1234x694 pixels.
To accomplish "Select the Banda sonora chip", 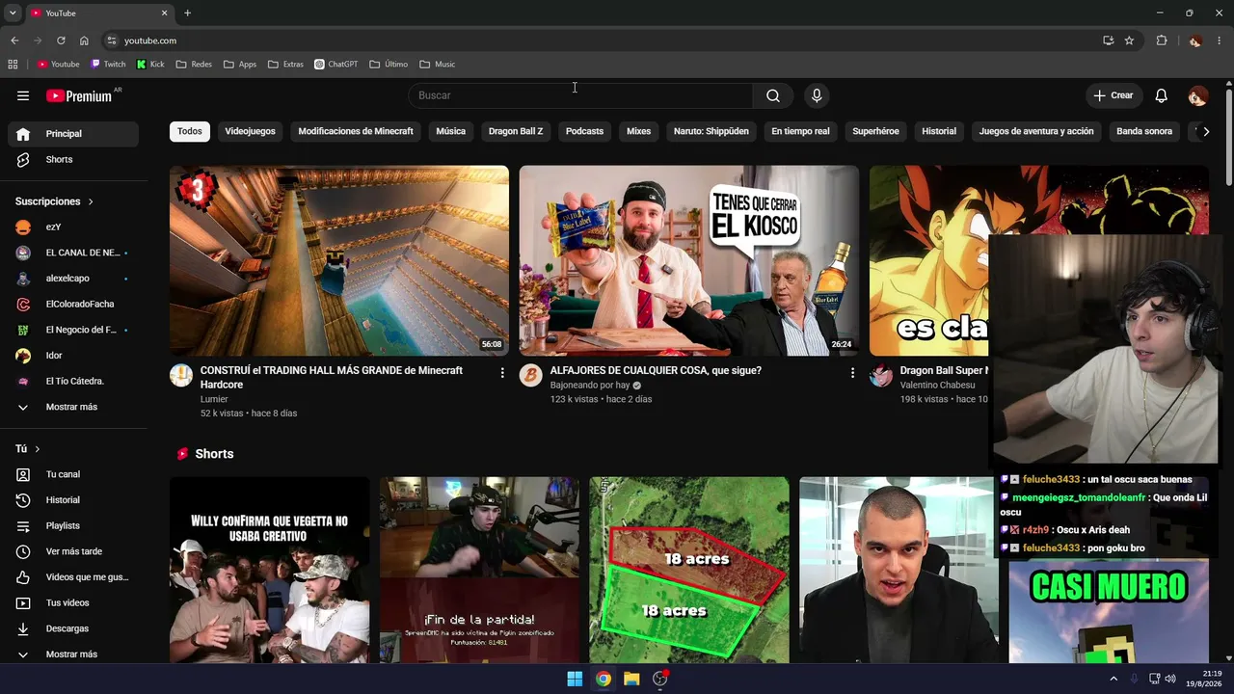I will 1144,131.
